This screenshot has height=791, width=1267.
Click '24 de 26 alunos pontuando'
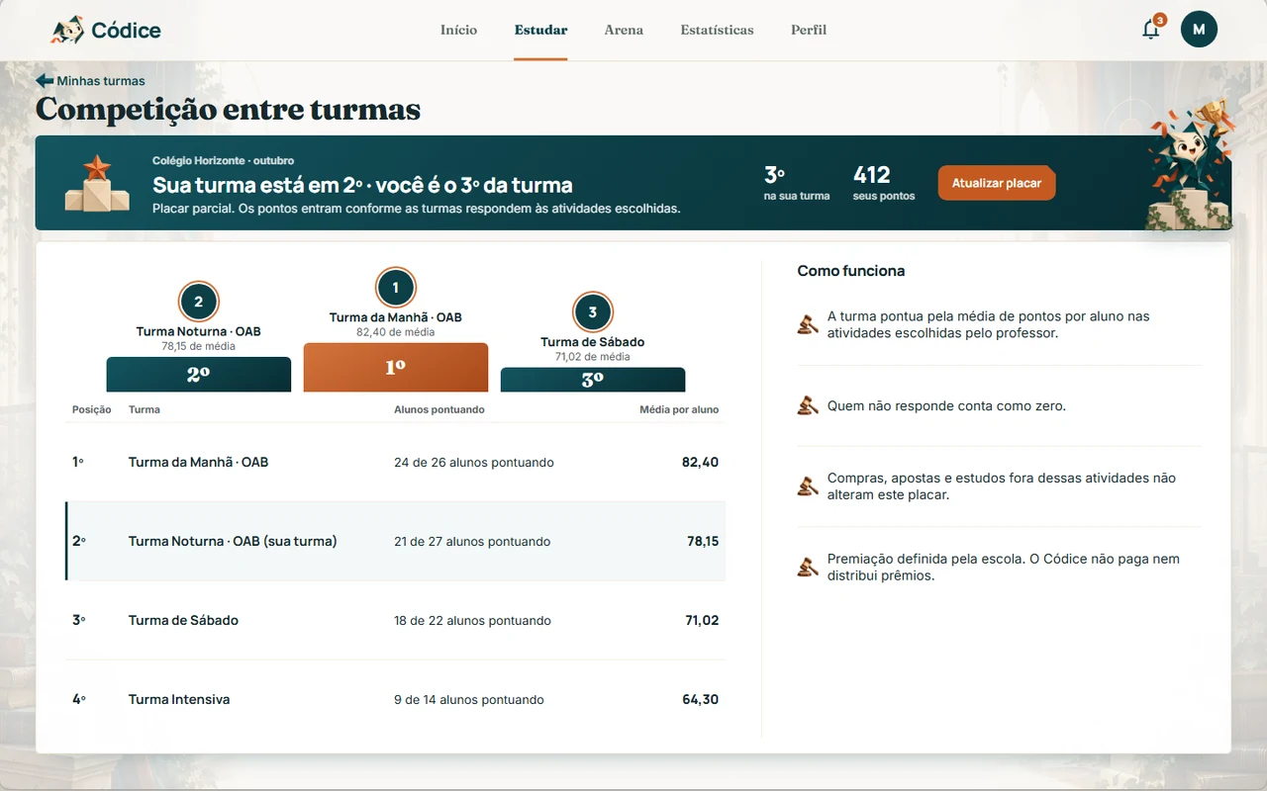[x=474, y=463]
